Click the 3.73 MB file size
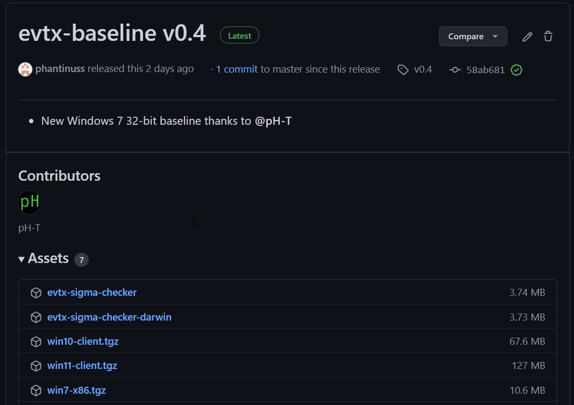The image size is (574, 405). (x=527, y=317)
